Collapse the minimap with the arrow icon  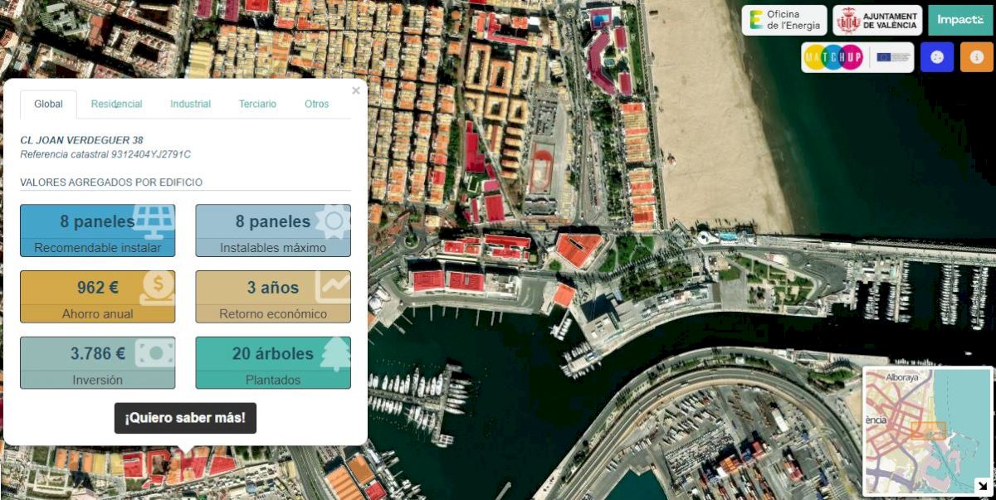click(982, 486)
